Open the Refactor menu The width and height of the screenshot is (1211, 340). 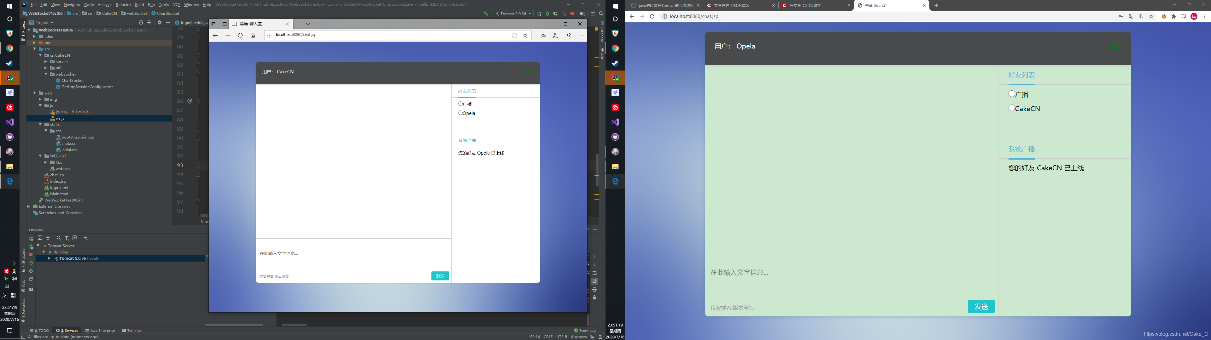123,5
